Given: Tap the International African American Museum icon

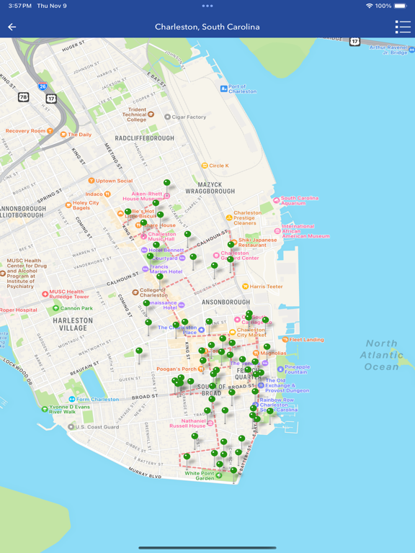Looking at the screenshot, I should (277, 231).
